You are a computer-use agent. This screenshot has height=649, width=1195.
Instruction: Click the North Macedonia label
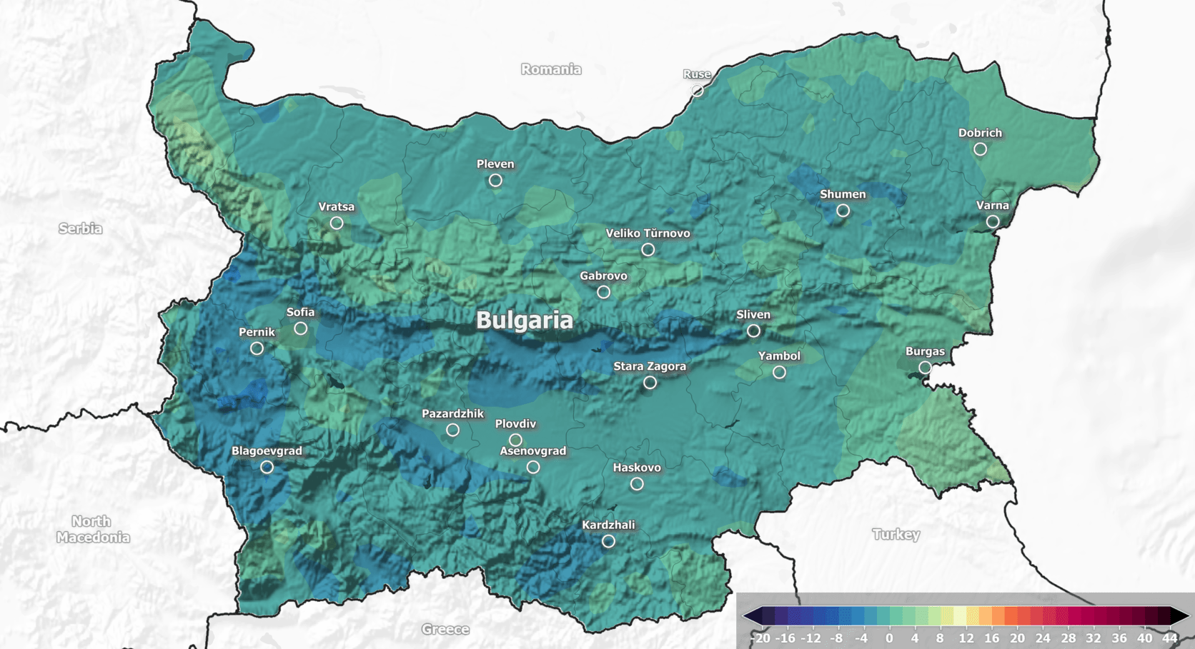pyautogui.click(x=93, y=529)
